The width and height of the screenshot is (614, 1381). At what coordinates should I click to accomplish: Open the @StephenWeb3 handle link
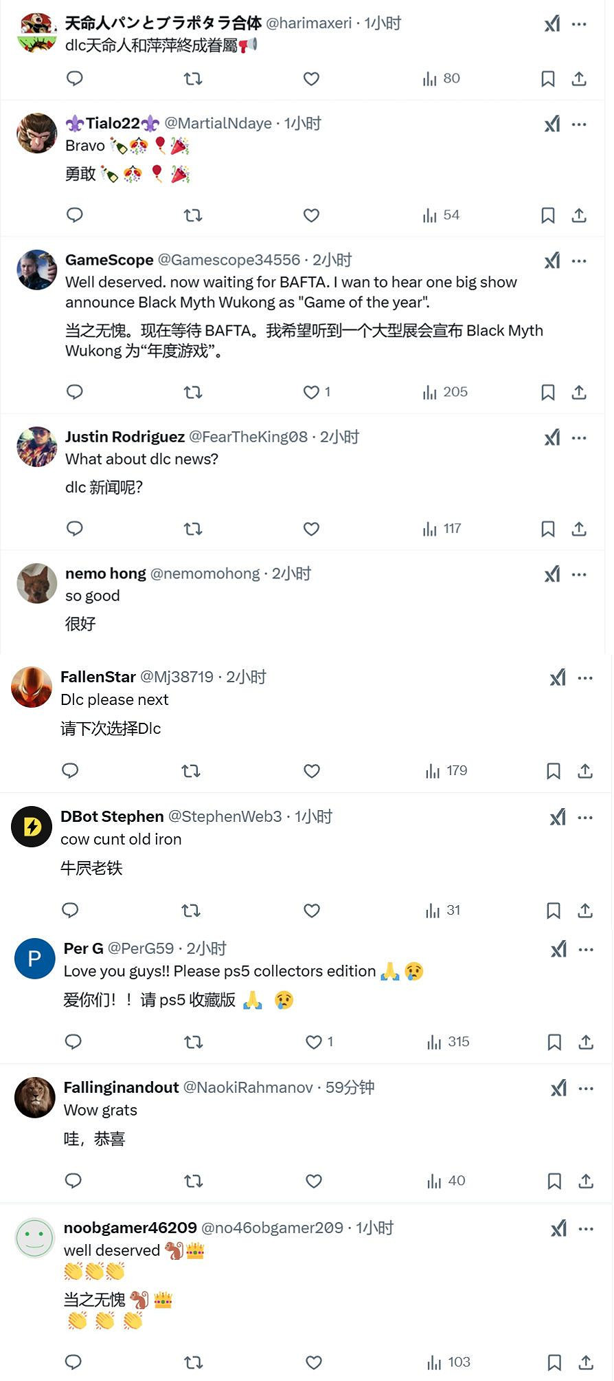coord(225,816)
